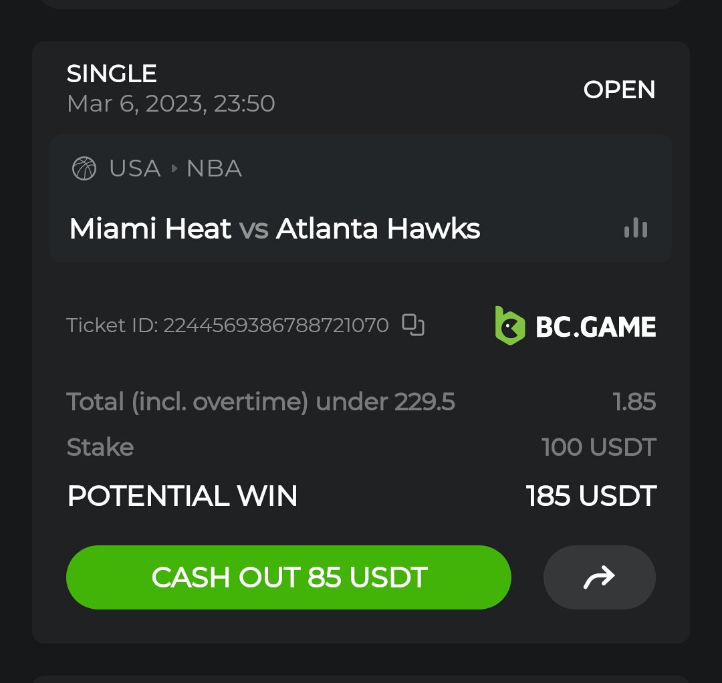Screen dimensions: 722x683
Task: Tap the 1.85 odds value
Action: click(x=634, y=402)
